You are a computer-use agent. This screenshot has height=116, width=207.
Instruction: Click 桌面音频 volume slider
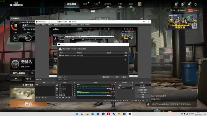pos(93,96)
